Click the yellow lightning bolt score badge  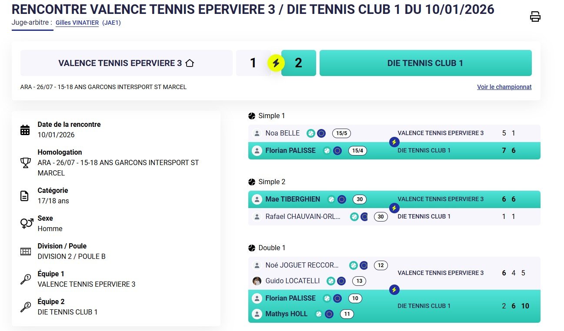[276, 63]
